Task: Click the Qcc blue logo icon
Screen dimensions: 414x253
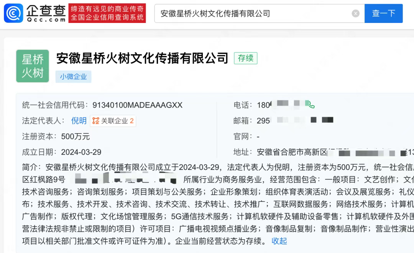Action: pyautogui.click(x=13, y=13)
